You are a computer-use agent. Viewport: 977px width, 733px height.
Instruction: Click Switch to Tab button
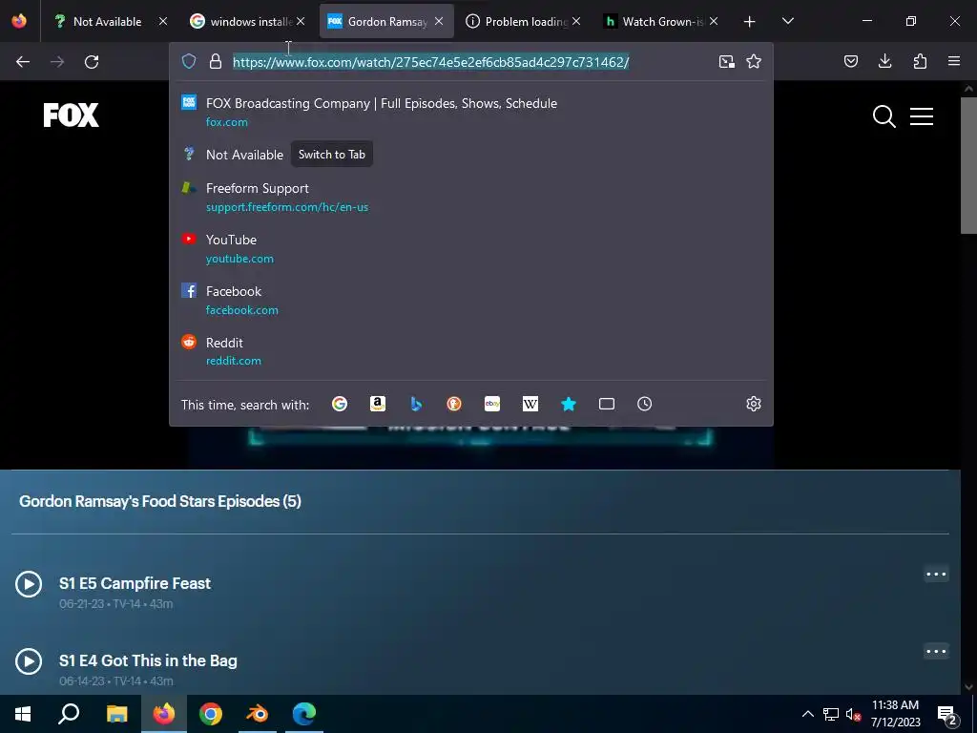point(331,155)
